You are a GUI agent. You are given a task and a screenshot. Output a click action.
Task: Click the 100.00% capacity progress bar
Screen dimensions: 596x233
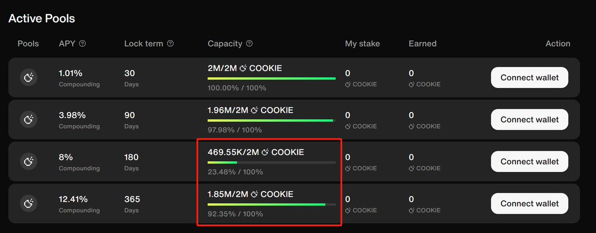click(x=272, y=78)
